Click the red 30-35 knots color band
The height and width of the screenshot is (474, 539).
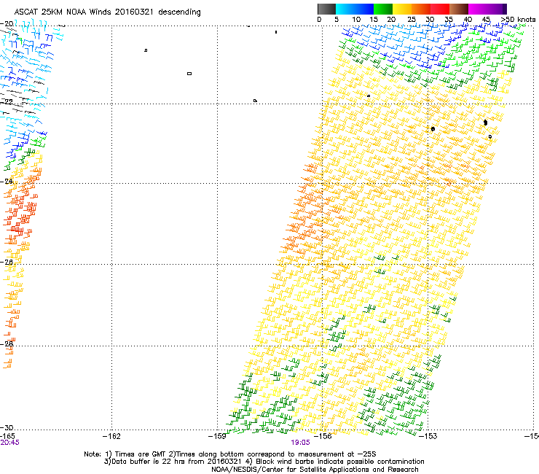pyautogui.click(x=440, y=9)
